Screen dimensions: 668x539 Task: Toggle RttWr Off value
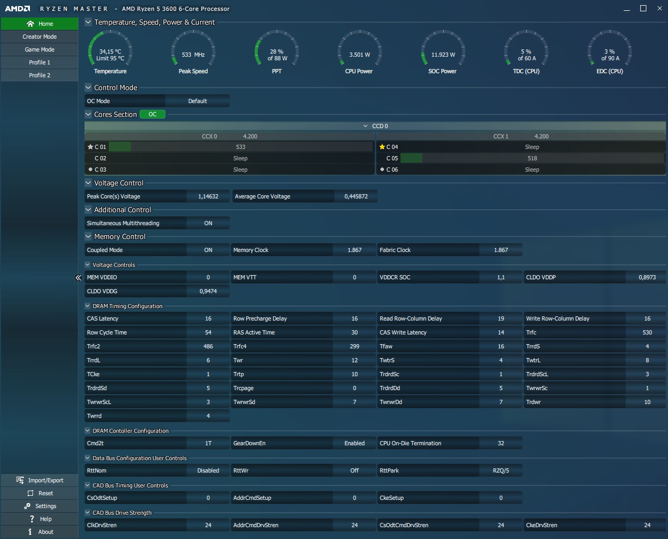355,470
